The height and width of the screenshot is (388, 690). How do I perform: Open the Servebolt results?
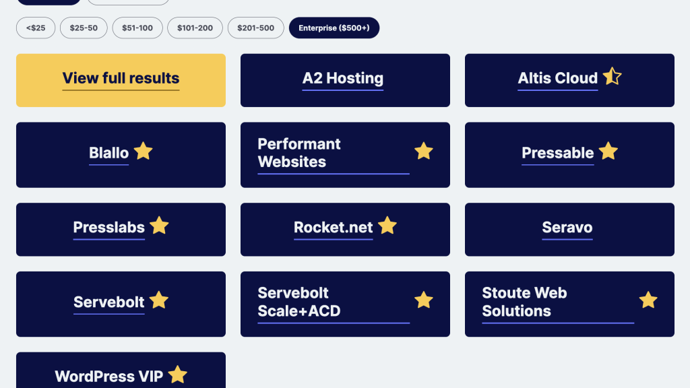click(108, 302)
